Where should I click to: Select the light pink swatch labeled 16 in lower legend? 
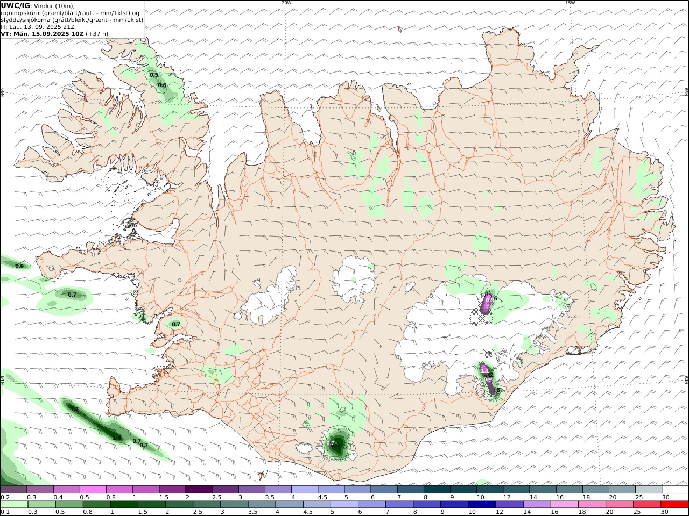564,505
